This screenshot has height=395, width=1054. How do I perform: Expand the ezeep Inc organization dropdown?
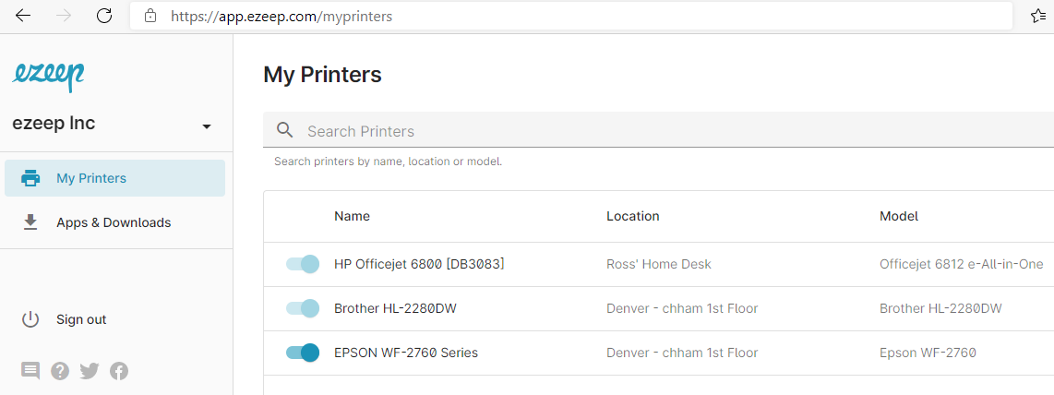[x=207, y=126]
